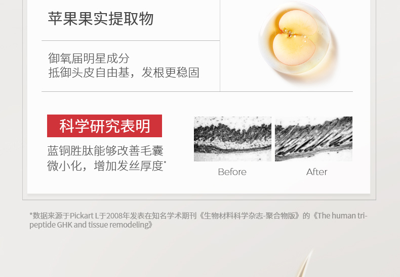Screen dimensions: 400x277
Task: Click the After caption label
Action: 316,172
